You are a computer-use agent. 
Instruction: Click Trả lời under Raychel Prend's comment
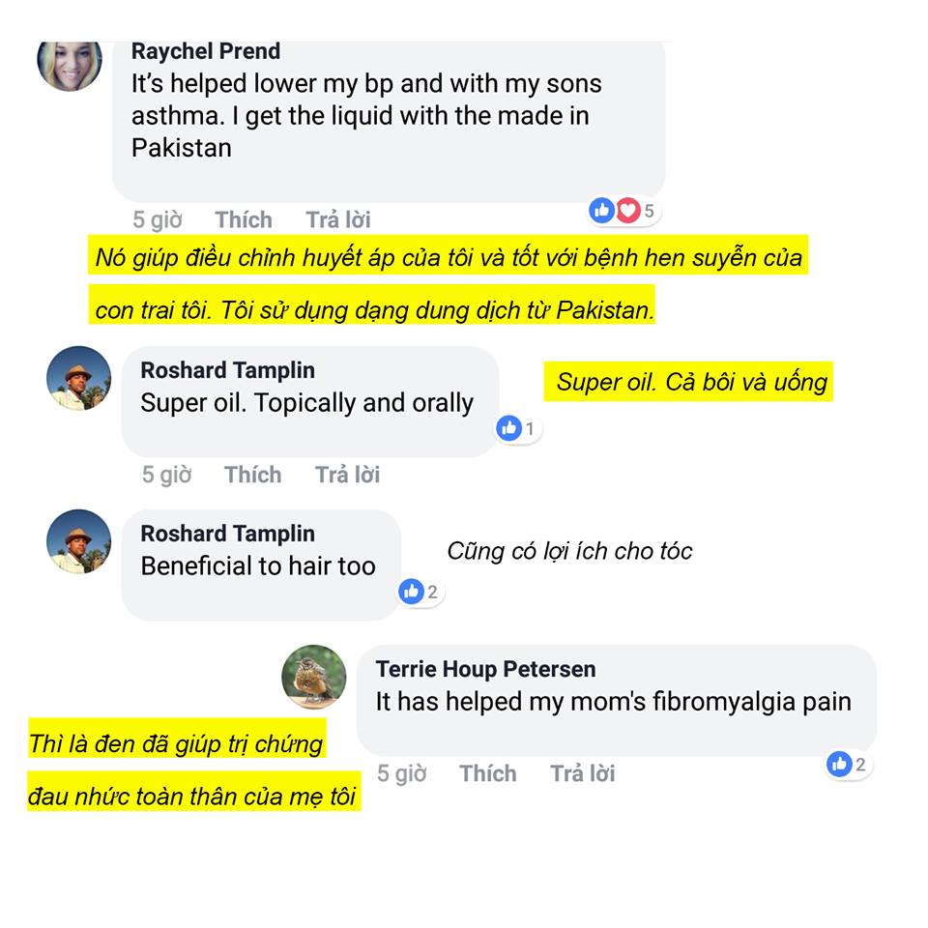(x=338, y=219)
